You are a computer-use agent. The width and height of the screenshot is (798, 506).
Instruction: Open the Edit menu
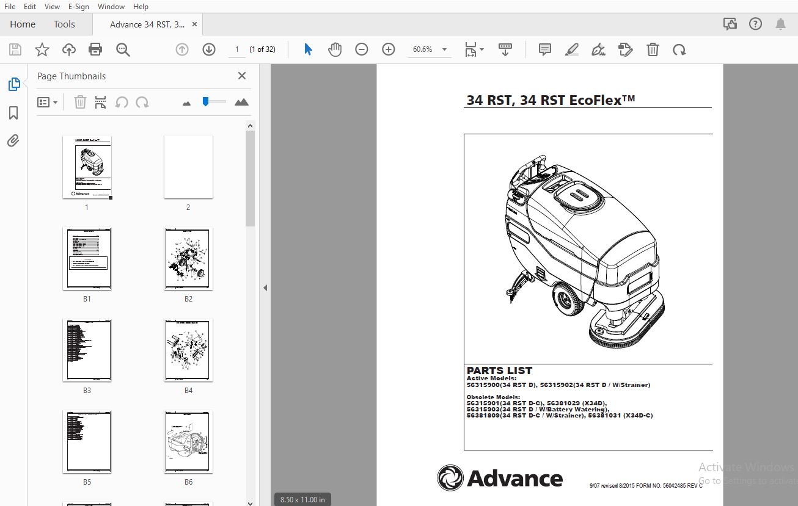[x=30, y=6]
